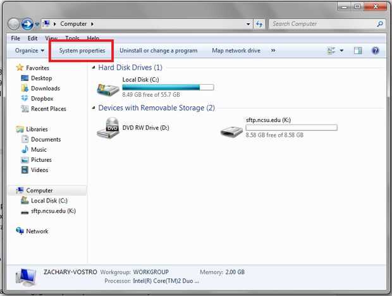Click the Processor Intel Core 2 Duo detail
392x296 pixels.
(x=152, y=281)
